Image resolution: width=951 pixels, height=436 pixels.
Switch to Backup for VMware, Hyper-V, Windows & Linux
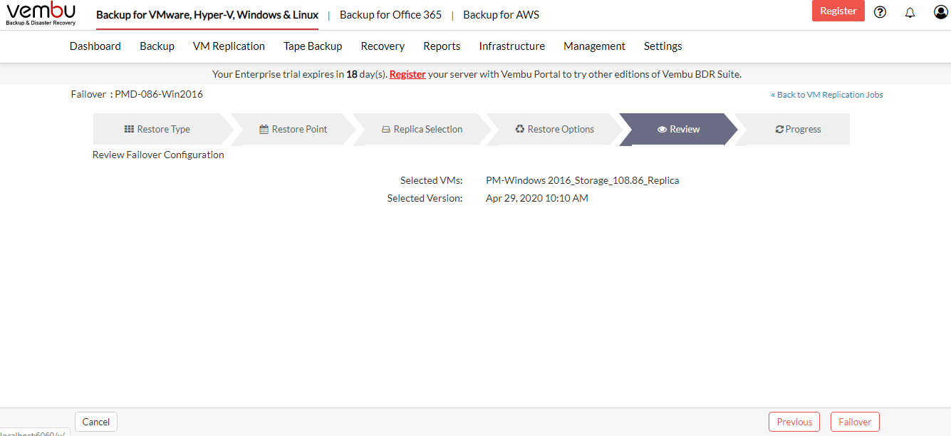coord(207,15)
